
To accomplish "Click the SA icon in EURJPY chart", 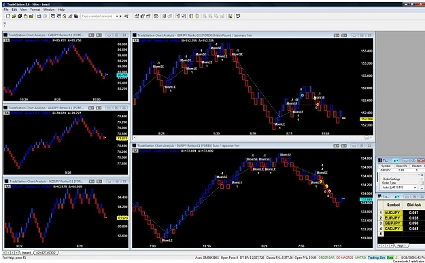I will tap(135, 151).
